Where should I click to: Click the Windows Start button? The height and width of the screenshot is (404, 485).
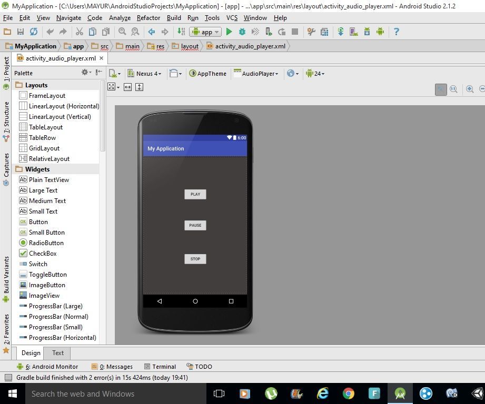click(12, 393)
